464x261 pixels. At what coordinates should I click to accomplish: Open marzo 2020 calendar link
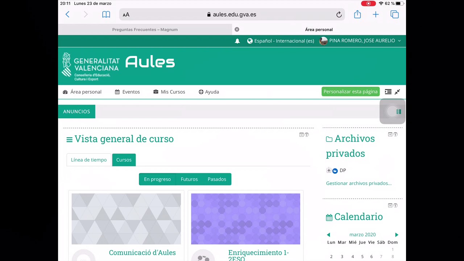362,235
